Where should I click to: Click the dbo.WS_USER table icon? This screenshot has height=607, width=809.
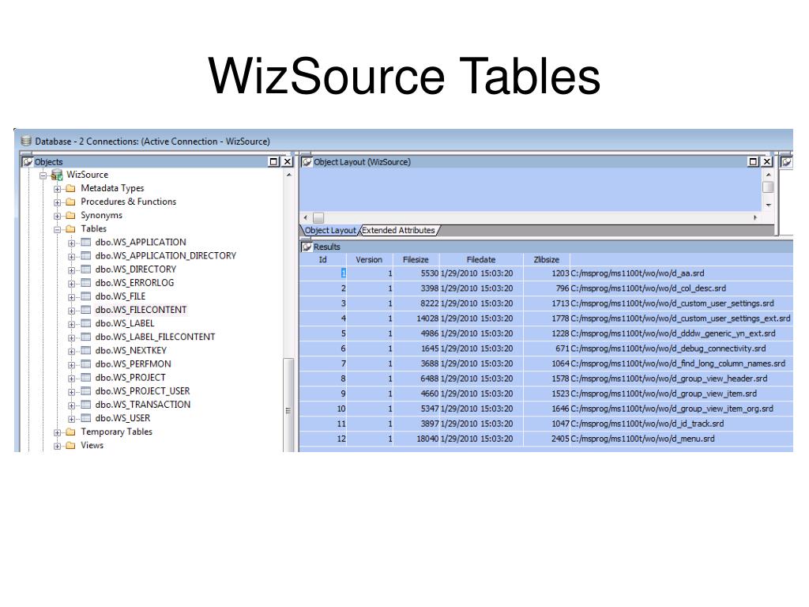[85, 418]
